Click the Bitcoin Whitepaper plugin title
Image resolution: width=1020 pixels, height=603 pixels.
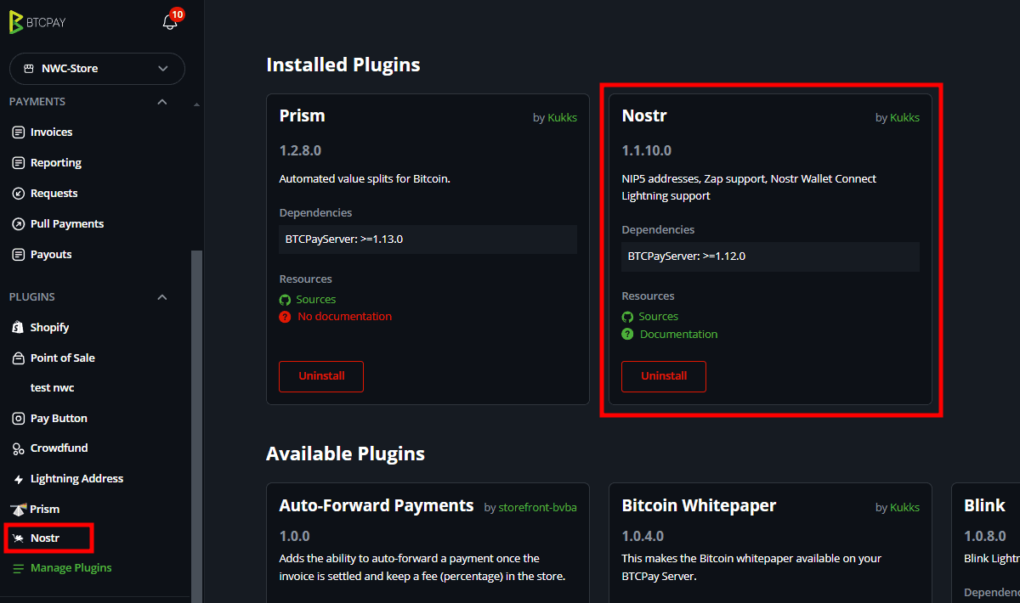coord(699,505)
